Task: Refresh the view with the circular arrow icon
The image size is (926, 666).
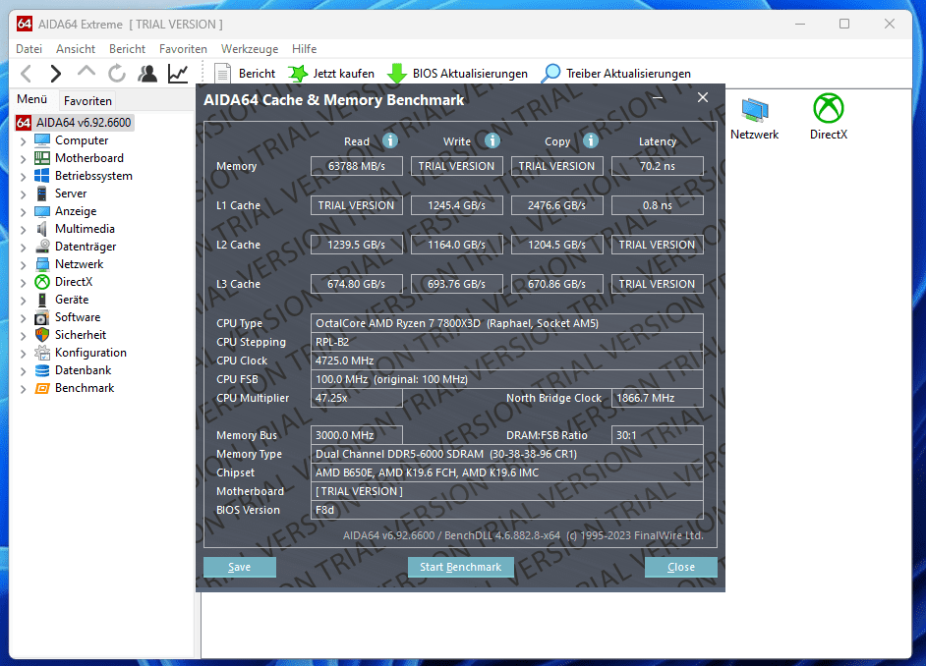Action: coord(117,74)
